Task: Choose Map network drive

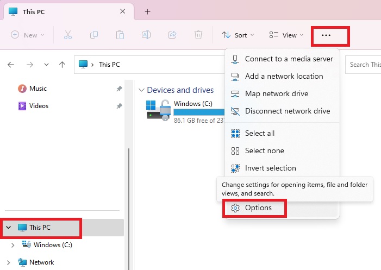Action: (282, 93)
